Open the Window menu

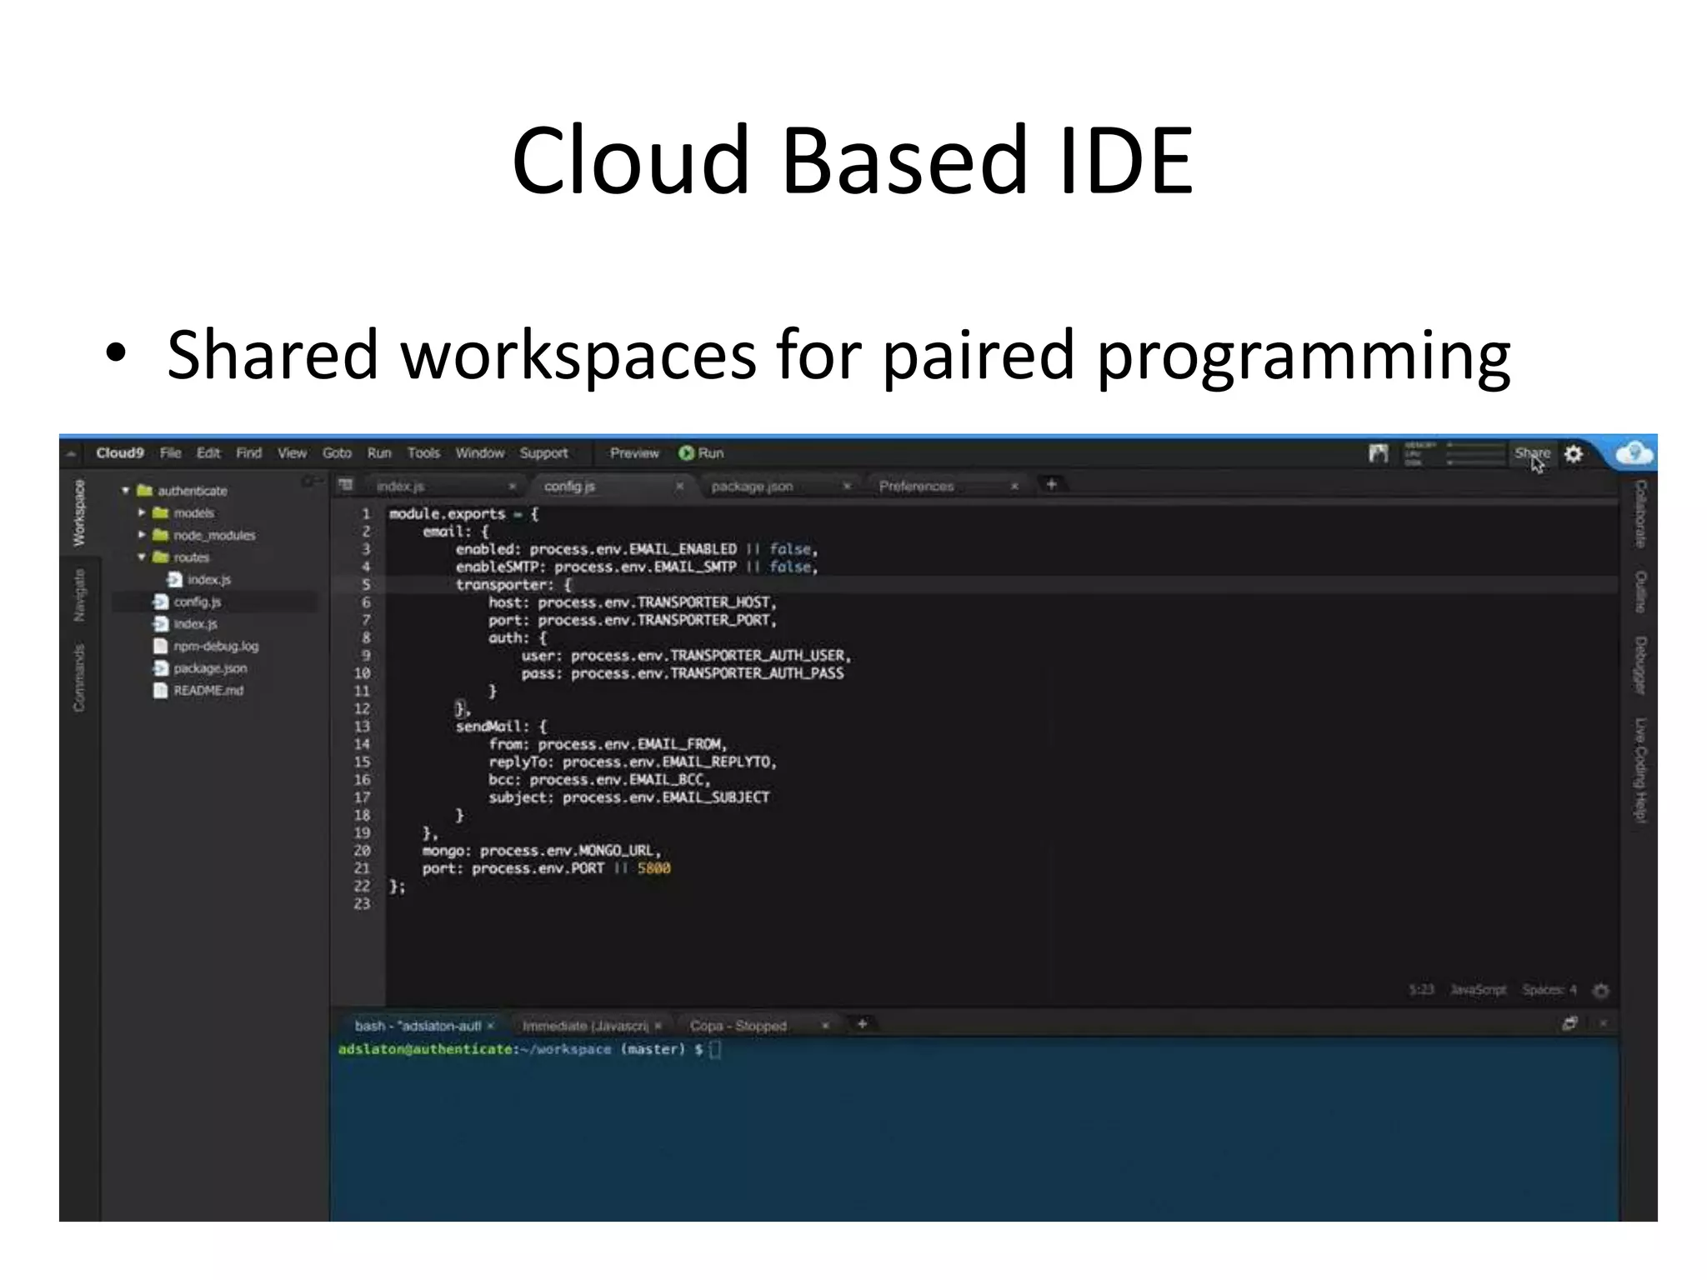(x=480, y=453)
